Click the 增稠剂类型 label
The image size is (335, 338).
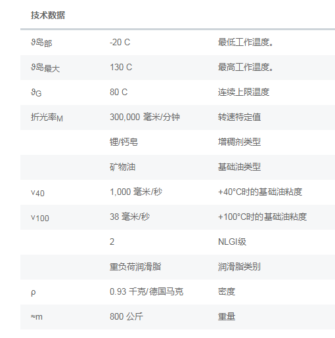[239, 142]
